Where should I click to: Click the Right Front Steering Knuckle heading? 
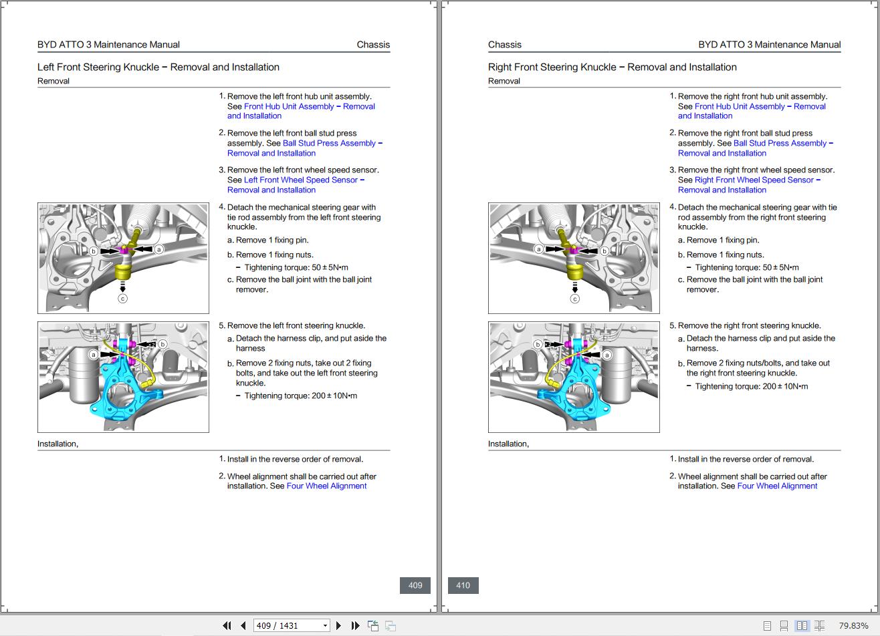[x=613, y=67]
